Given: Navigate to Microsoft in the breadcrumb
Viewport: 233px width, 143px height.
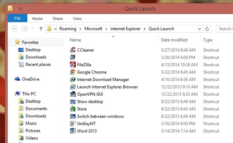Looking at the screenshot, I should click(x=93, y=29).
